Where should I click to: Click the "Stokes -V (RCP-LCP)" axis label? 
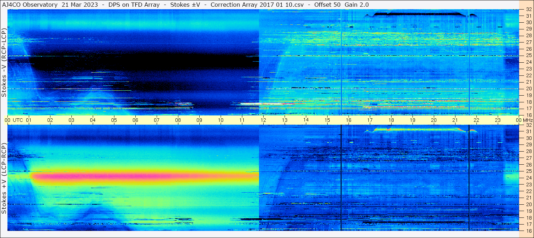tap(4, 63)
